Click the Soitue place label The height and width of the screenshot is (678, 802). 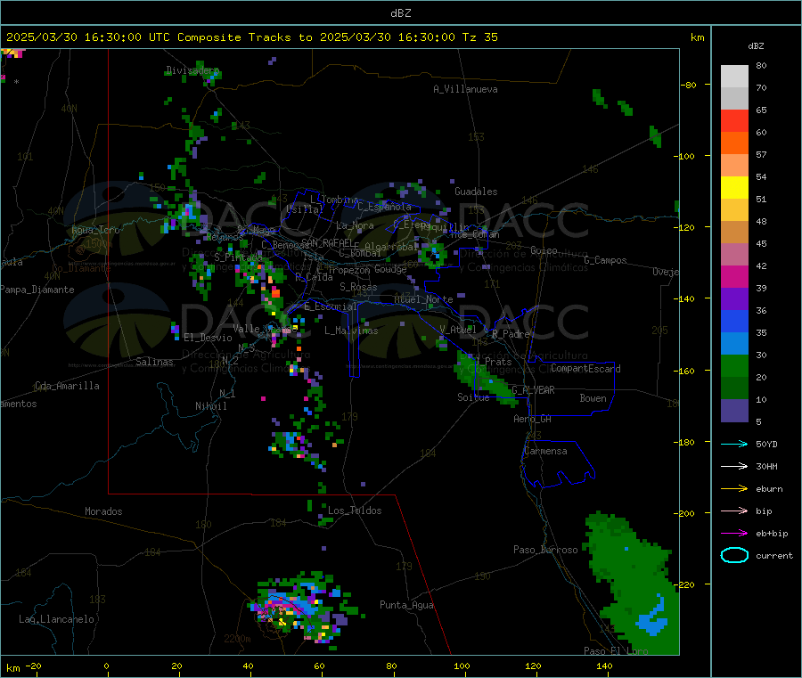[x=473, y=397]
